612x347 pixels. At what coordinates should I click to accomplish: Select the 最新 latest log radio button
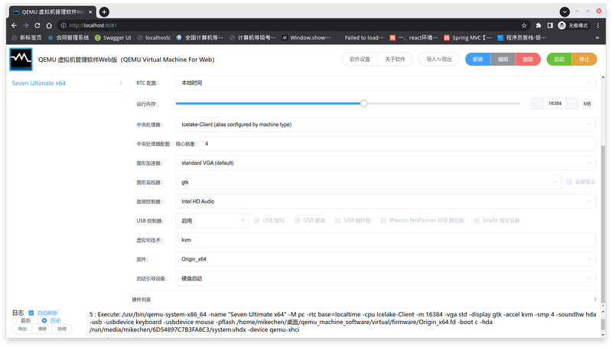click(15, 320)
